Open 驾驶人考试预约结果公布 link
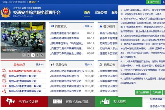This screenshot has width=165, height=110. coord(22,81)
